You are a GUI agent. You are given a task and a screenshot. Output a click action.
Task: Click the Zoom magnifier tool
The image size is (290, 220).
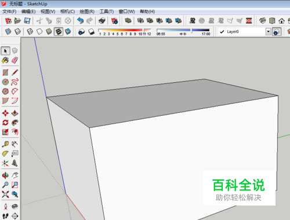tap(5, 185)
